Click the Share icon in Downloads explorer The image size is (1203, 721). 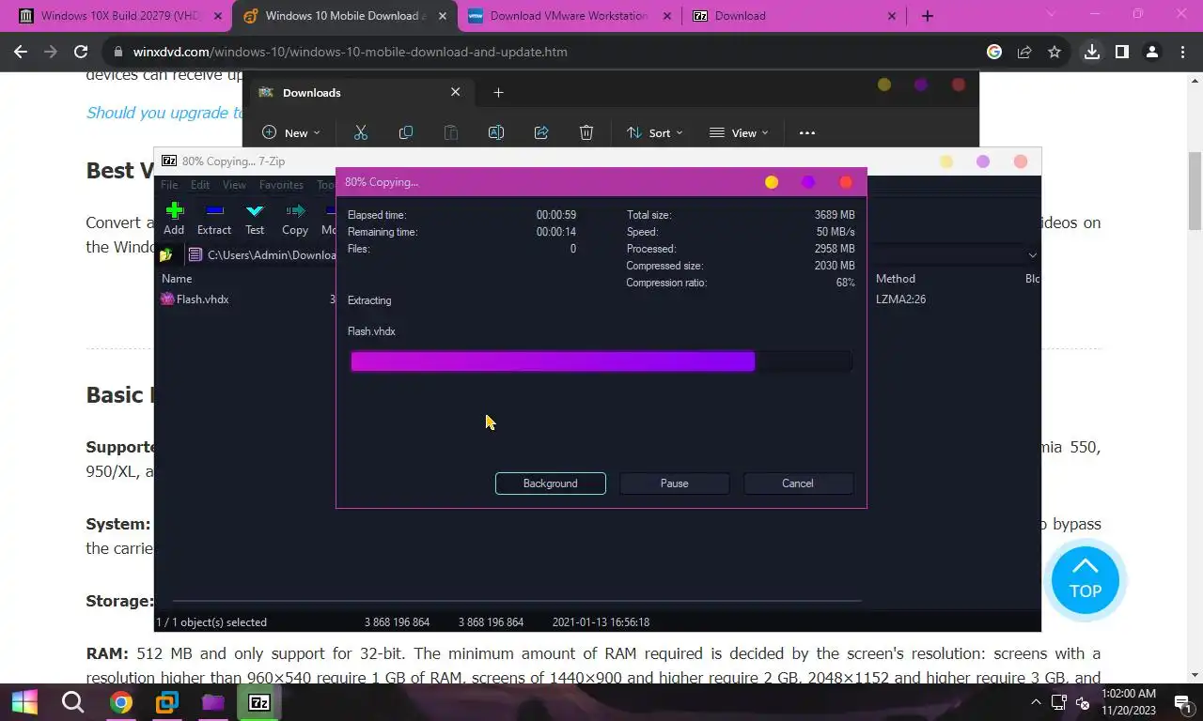[541, 133]
